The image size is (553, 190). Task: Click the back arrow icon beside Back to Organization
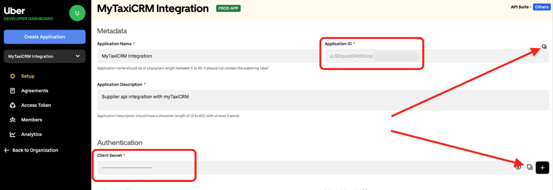click(x=7, y=150)
